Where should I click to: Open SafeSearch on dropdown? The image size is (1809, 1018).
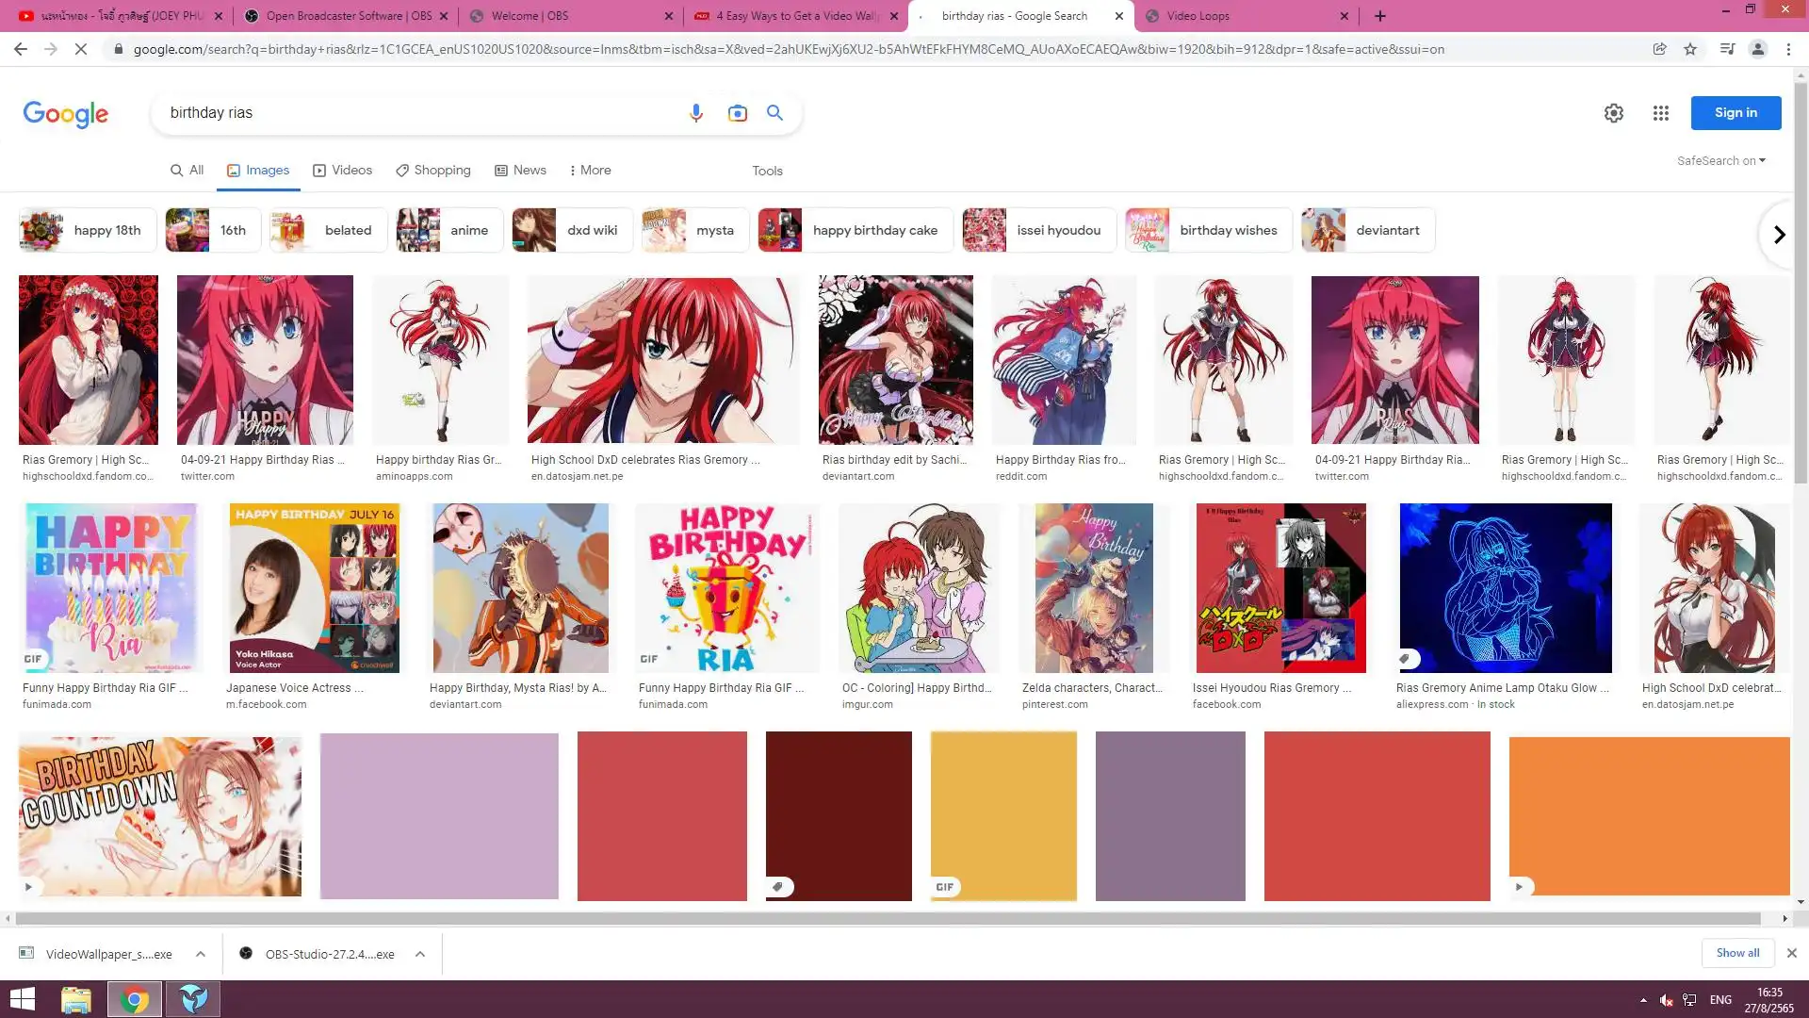click(x=1720, y=161)
